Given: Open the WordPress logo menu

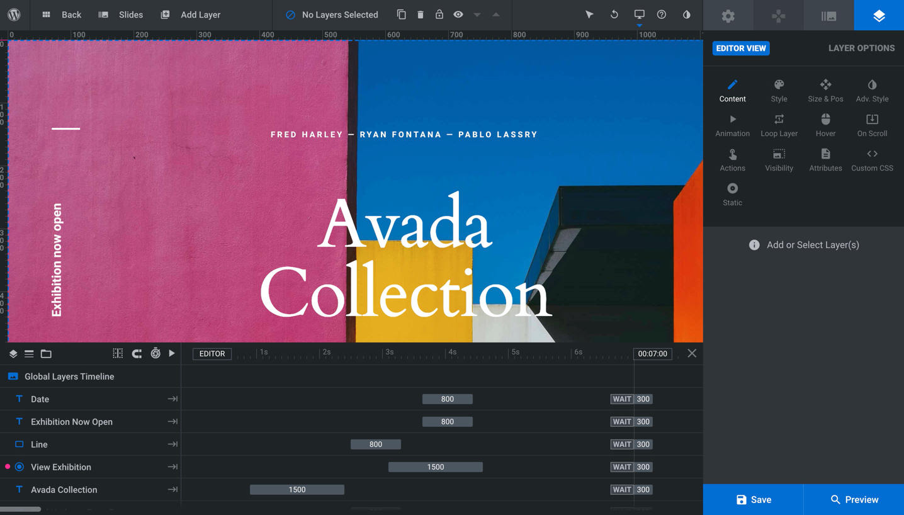Looking at the screenshot, I should tap(14, 14).
